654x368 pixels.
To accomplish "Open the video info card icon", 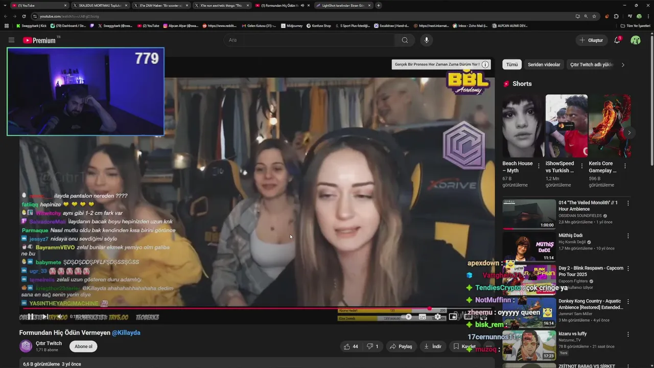I will [485, 64].
